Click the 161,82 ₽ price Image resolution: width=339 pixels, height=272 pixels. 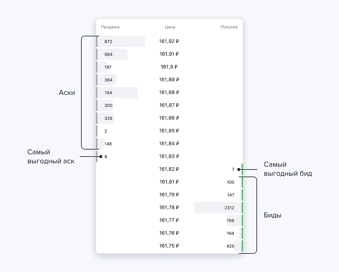pos(169,169)
